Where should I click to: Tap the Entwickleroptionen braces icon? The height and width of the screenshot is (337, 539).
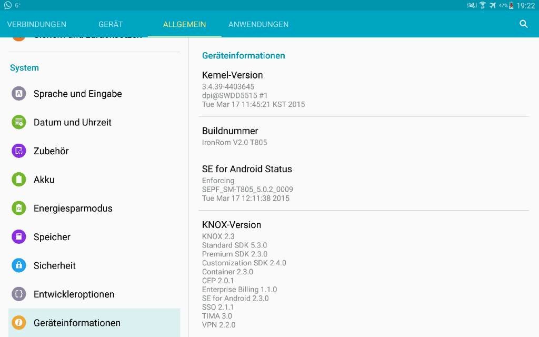[x=19, y=294]
